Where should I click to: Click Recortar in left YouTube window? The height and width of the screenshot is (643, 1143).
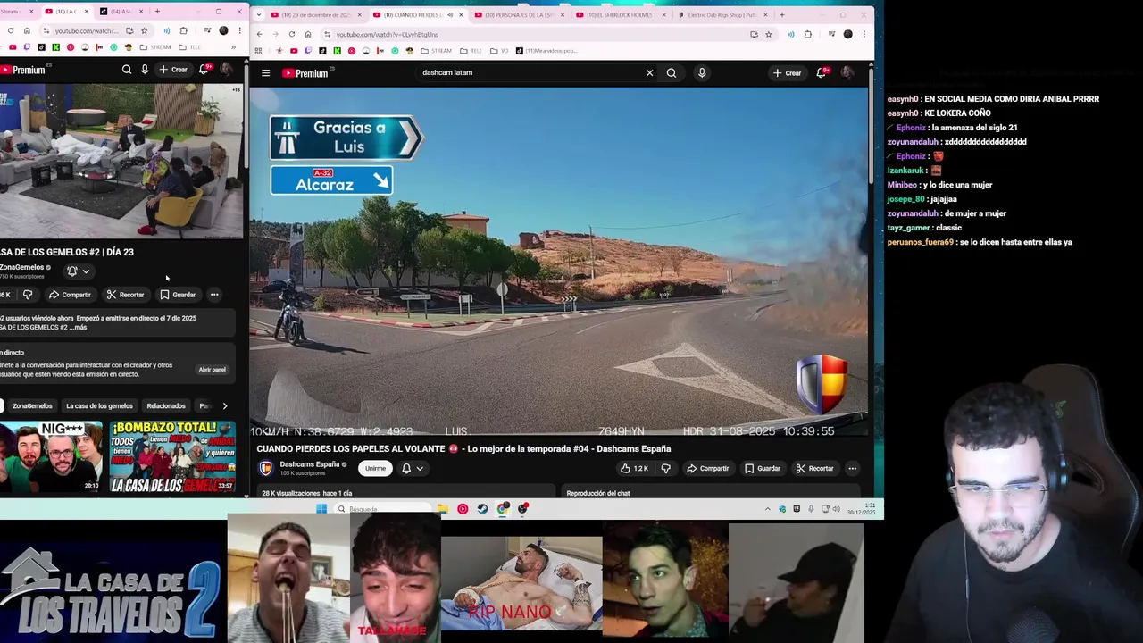click(125, 295)
